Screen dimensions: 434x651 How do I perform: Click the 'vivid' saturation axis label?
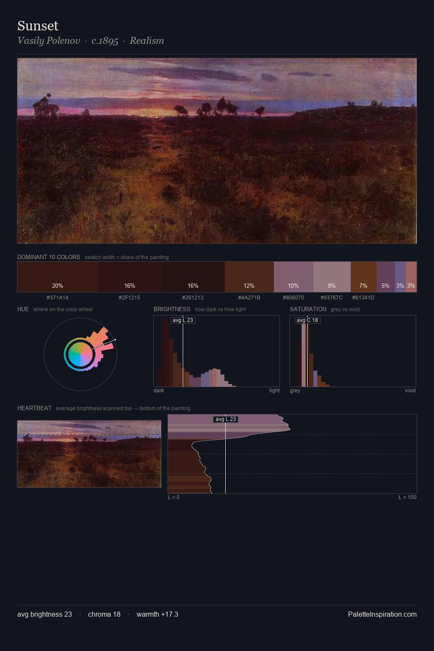pos(410,391)
